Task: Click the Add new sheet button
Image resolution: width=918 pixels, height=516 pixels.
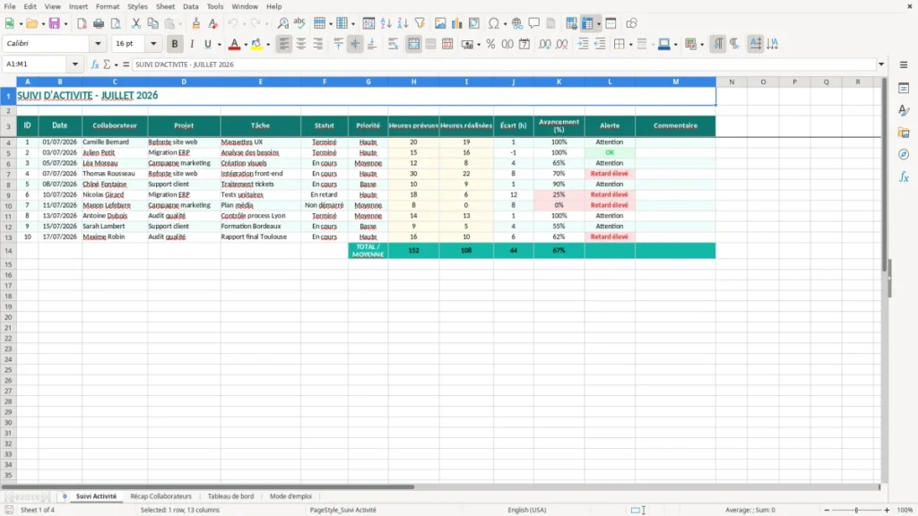Action: 65,496
